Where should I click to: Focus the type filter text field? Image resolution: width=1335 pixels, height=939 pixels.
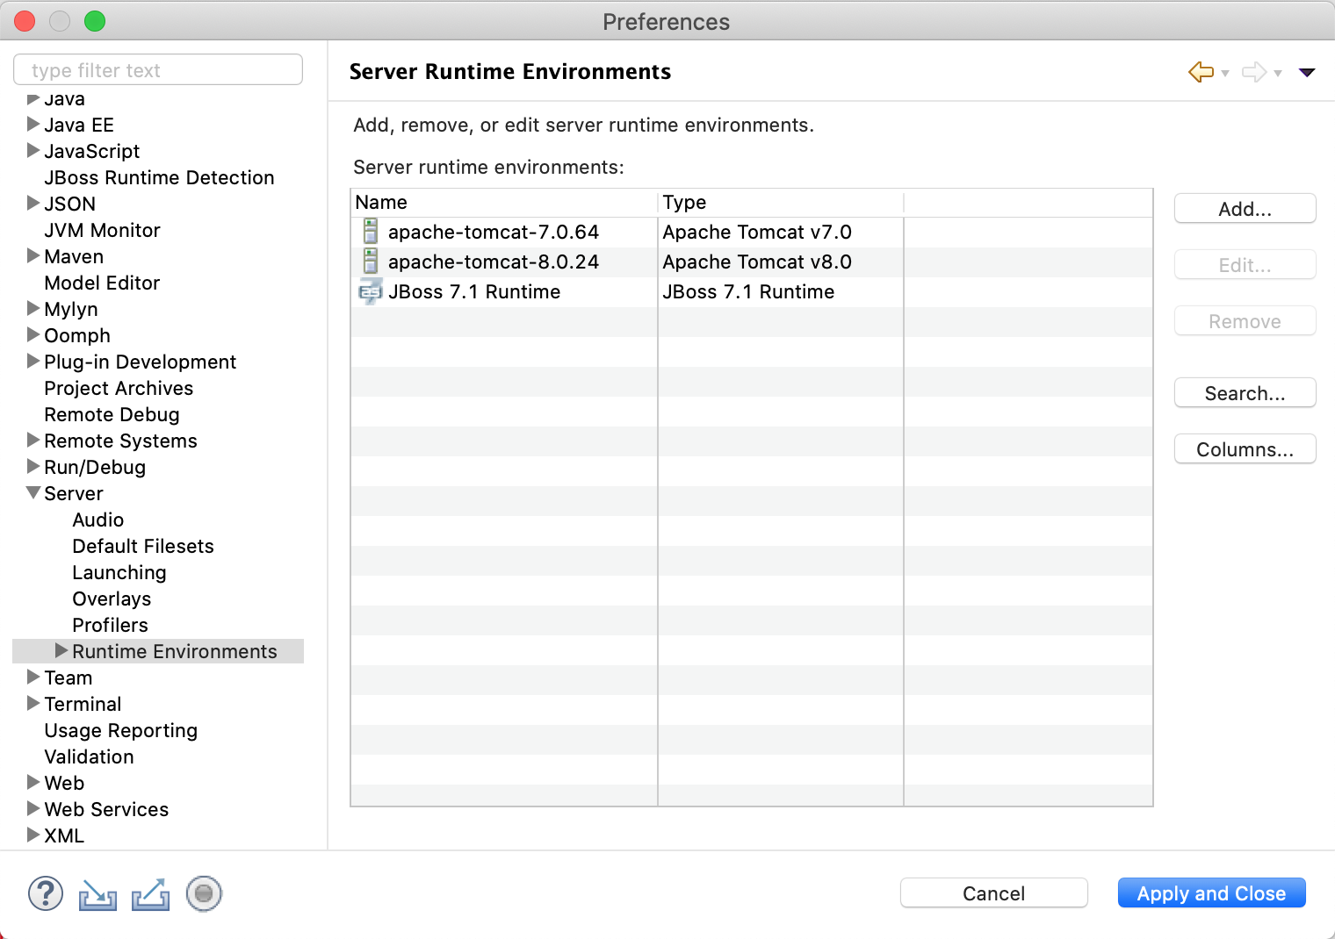point(158,70)
